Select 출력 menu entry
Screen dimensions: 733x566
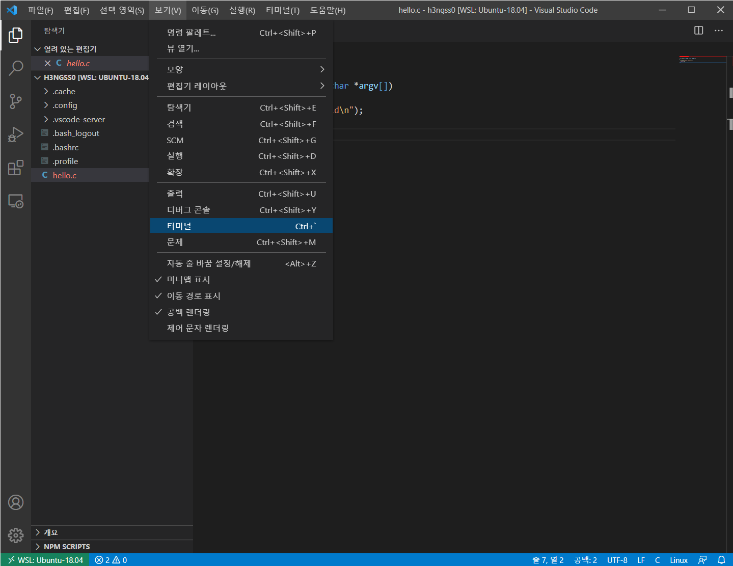[241, 194]
